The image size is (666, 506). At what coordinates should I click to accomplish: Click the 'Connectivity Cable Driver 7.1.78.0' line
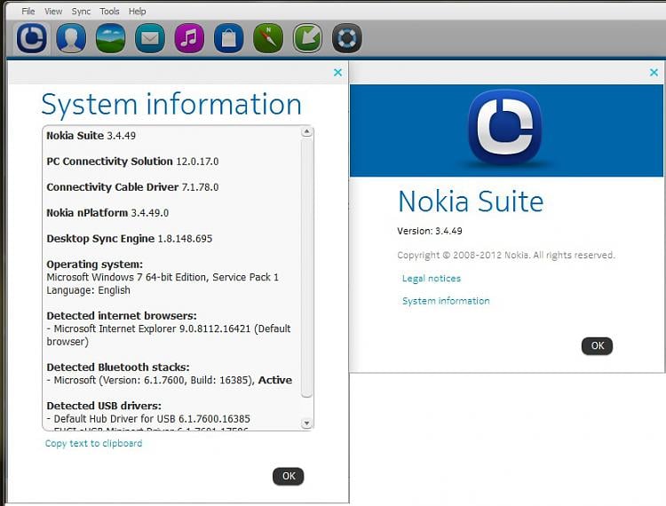point(132,187)
